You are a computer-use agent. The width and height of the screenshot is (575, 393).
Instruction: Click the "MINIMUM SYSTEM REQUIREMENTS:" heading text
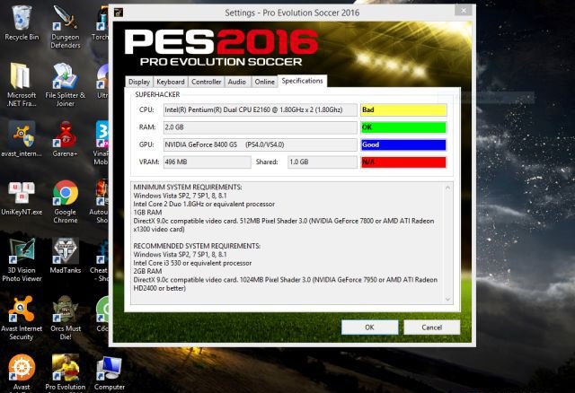pyautogui.click(x=188, y=188)
